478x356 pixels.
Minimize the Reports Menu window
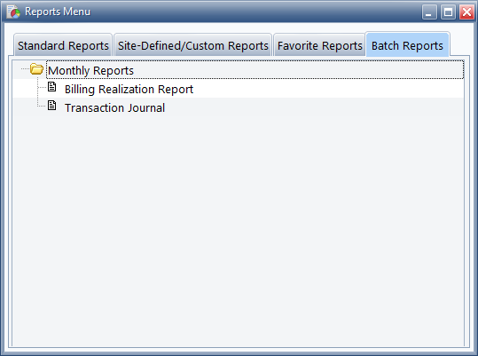coord(429,12)
